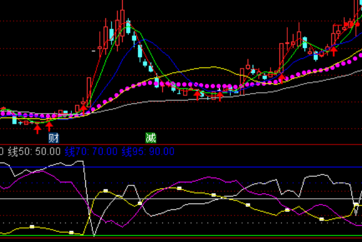
Task: Click the blue 财 marker
Action: tap(54, 138)
